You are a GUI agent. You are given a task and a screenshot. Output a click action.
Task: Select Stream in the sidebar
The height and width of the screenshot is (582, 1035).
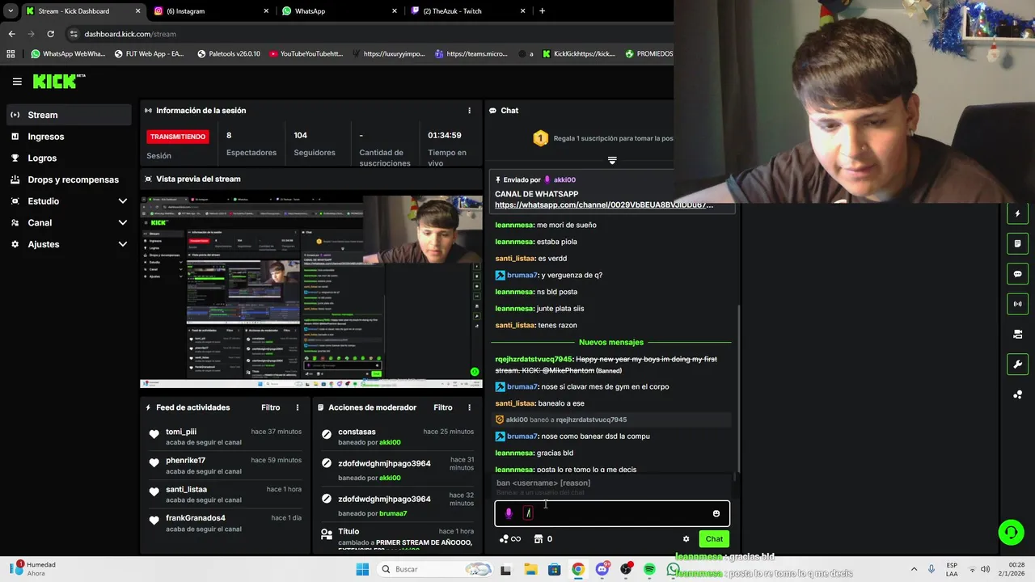tap(68, 115)
